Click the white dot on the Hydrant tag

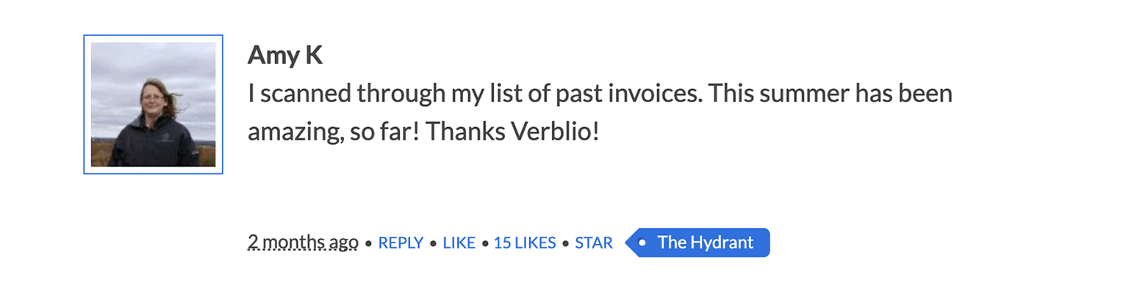click(x=642, y=243)
